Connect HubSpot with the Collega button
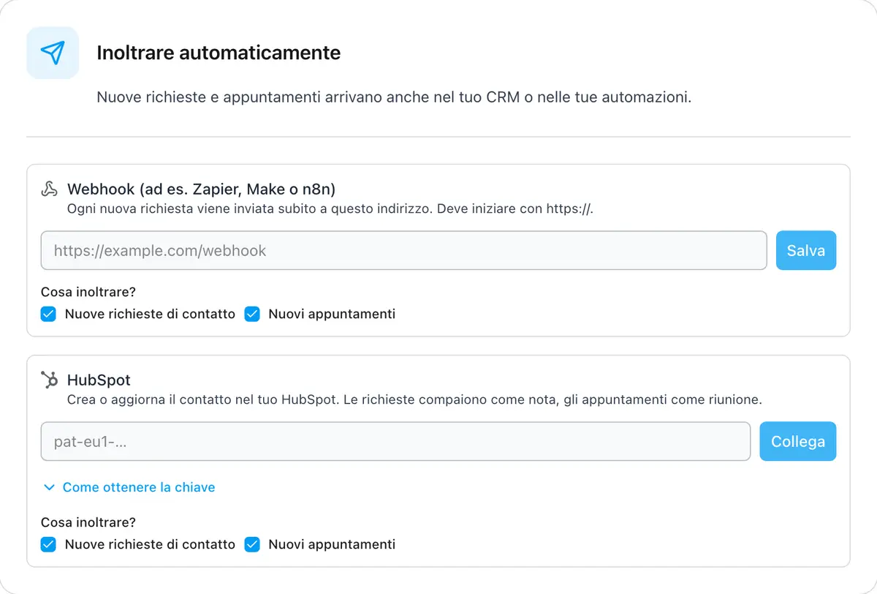The image size is (877, 594). pos(797,442)
